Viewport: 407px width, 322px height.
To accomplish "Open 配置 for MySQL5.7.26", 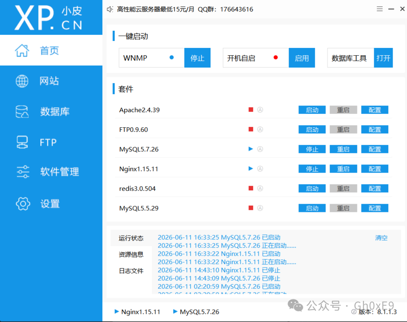I will [375, 149].
